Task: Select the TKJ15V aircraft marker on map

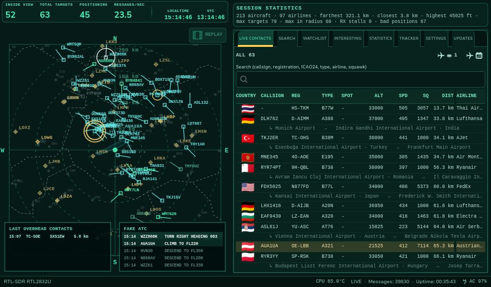Action: (x=162, y=200)
